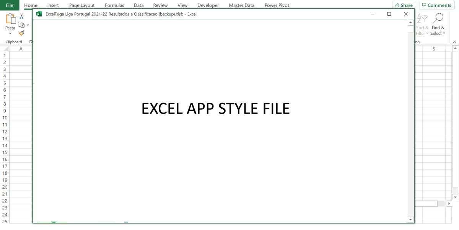Image resolution: width=459 pixels, height=230 pixels.
Task: Close the ExcelTuga backup workbook window
Action: click(406, 14)
